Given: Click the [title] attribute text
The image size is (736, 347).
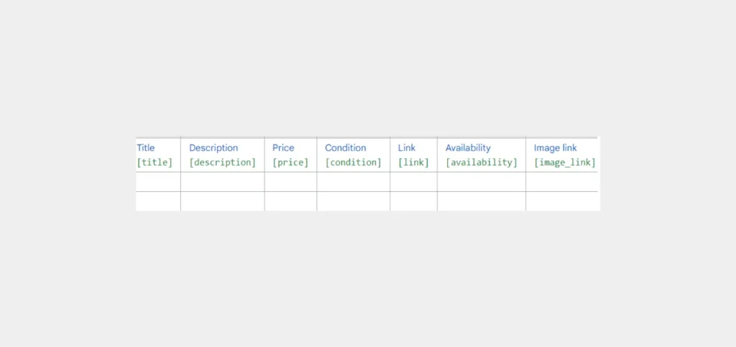Looking at the screenshot, I should pyautogui.click(x=155, y=162).
